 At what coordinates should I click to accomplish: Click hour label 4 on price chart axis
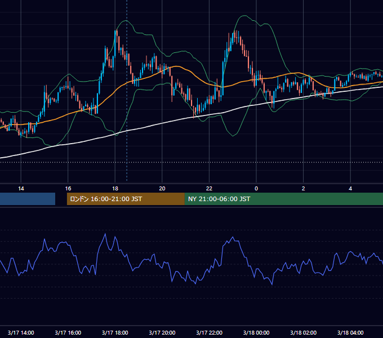(350, 189)
